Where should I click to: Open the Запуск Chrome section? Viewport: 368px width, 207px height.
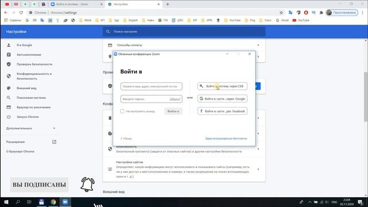click(x=28, y=117)
